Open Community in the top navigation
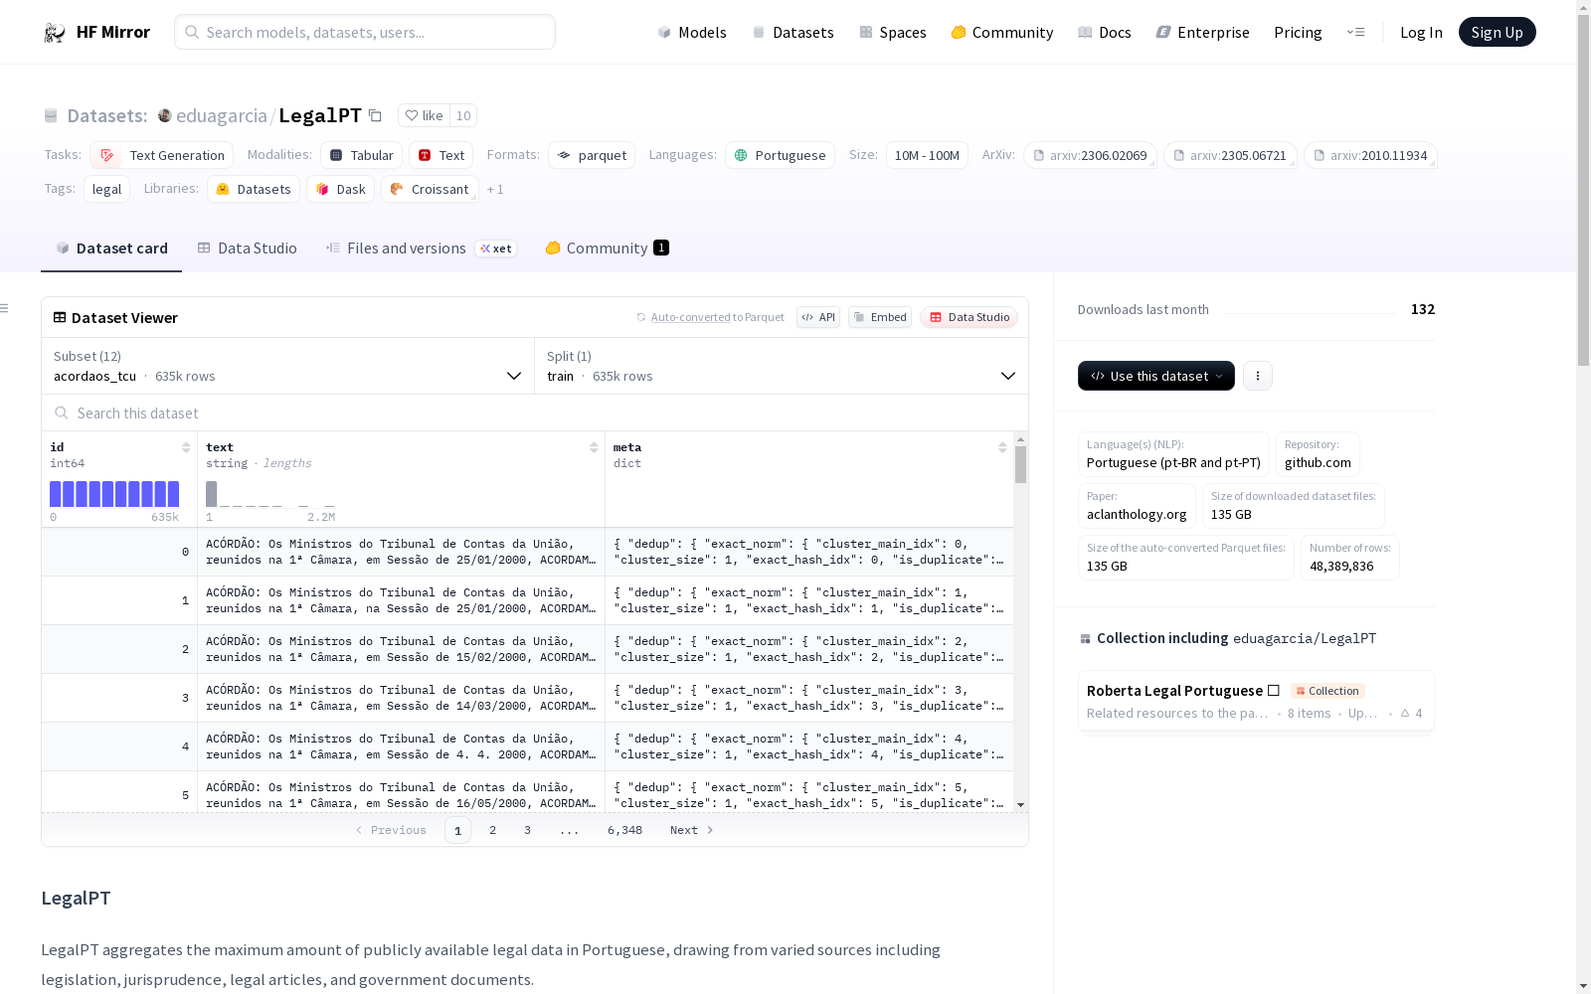The image size is (1591, 994). [1002, 33]
